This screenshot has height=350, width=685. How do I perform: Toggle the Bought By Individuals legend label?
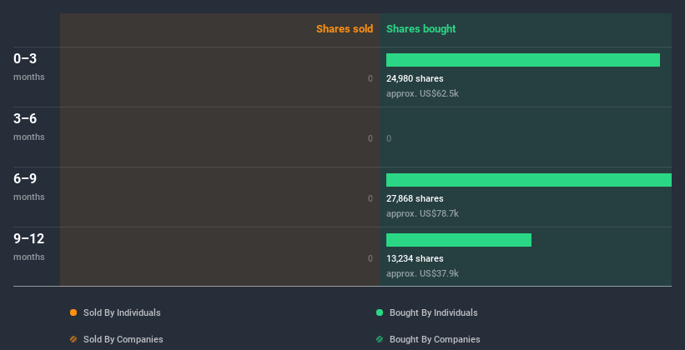(433, 312)
